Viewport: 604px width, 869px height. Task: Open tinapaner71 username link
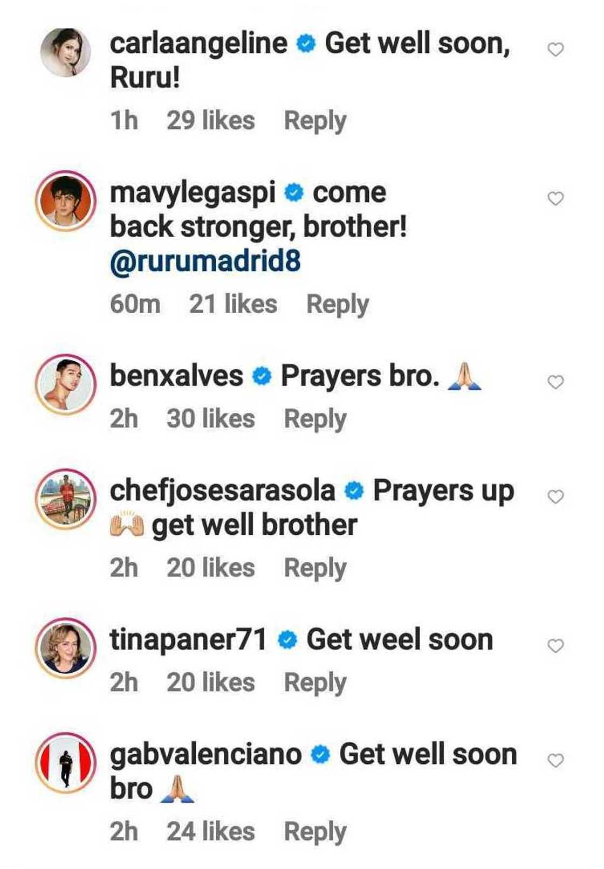click(x=188, y=640)
